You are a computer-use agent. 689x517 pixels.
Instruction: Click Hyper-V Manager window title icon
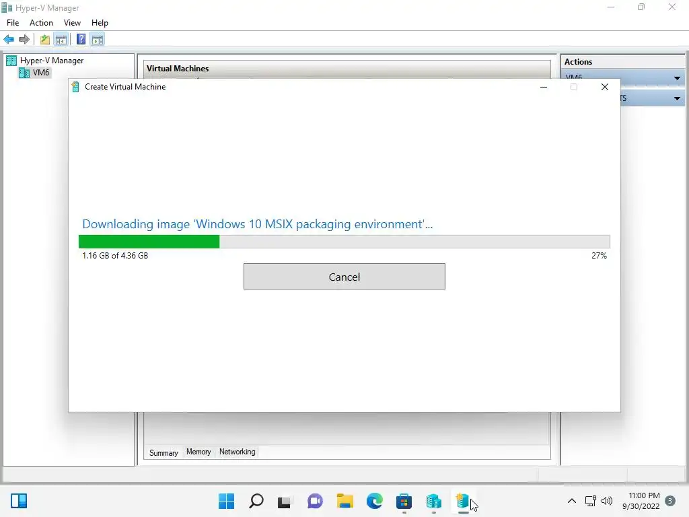pos(7,7)
